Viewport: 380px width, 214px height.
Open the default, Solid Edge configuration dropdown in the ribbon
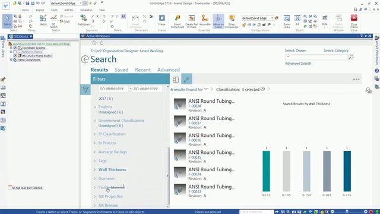272,18
